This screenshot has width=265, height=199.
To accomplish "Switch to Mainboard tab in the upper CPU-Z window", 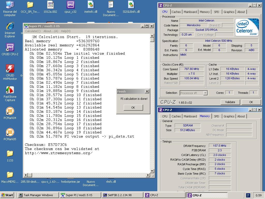I will pos(190,12).
